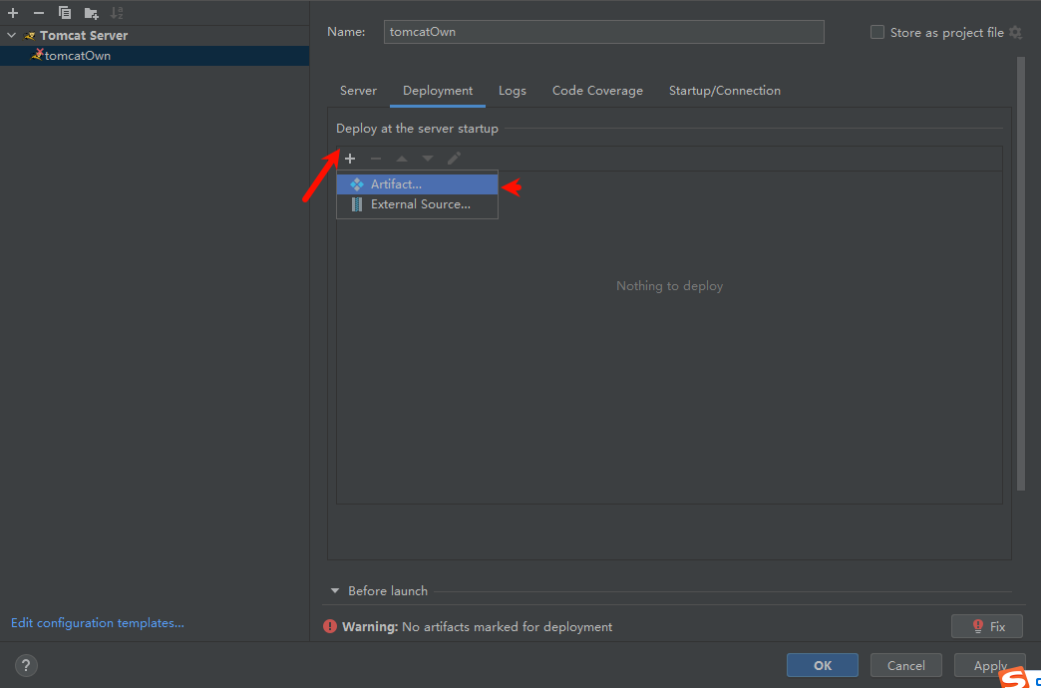Image resolution: width=1041 pixels, height=688 pixels.
Task: Remove the selected run configuration
Action: [39, 13]
